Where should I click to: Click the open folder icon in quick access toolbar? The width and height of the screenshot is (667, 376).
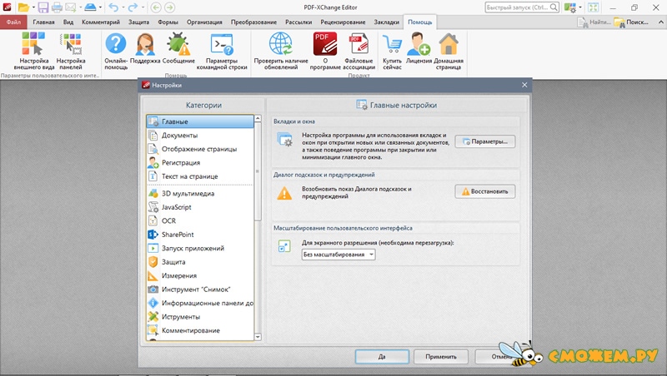(24, 7)
